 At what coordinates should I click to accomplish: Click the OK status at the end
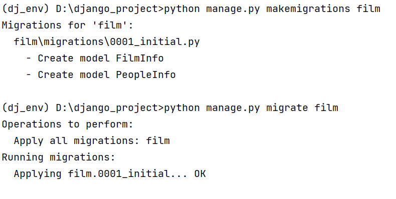pyautogui.click(x=200, y=174)
